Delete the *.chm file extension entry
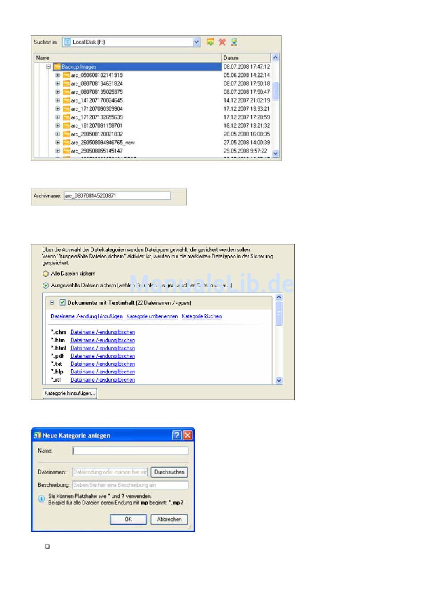 (x=103, y=332)
